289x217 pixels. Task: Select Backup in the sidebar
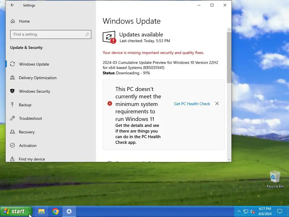[x=51, y=105]
